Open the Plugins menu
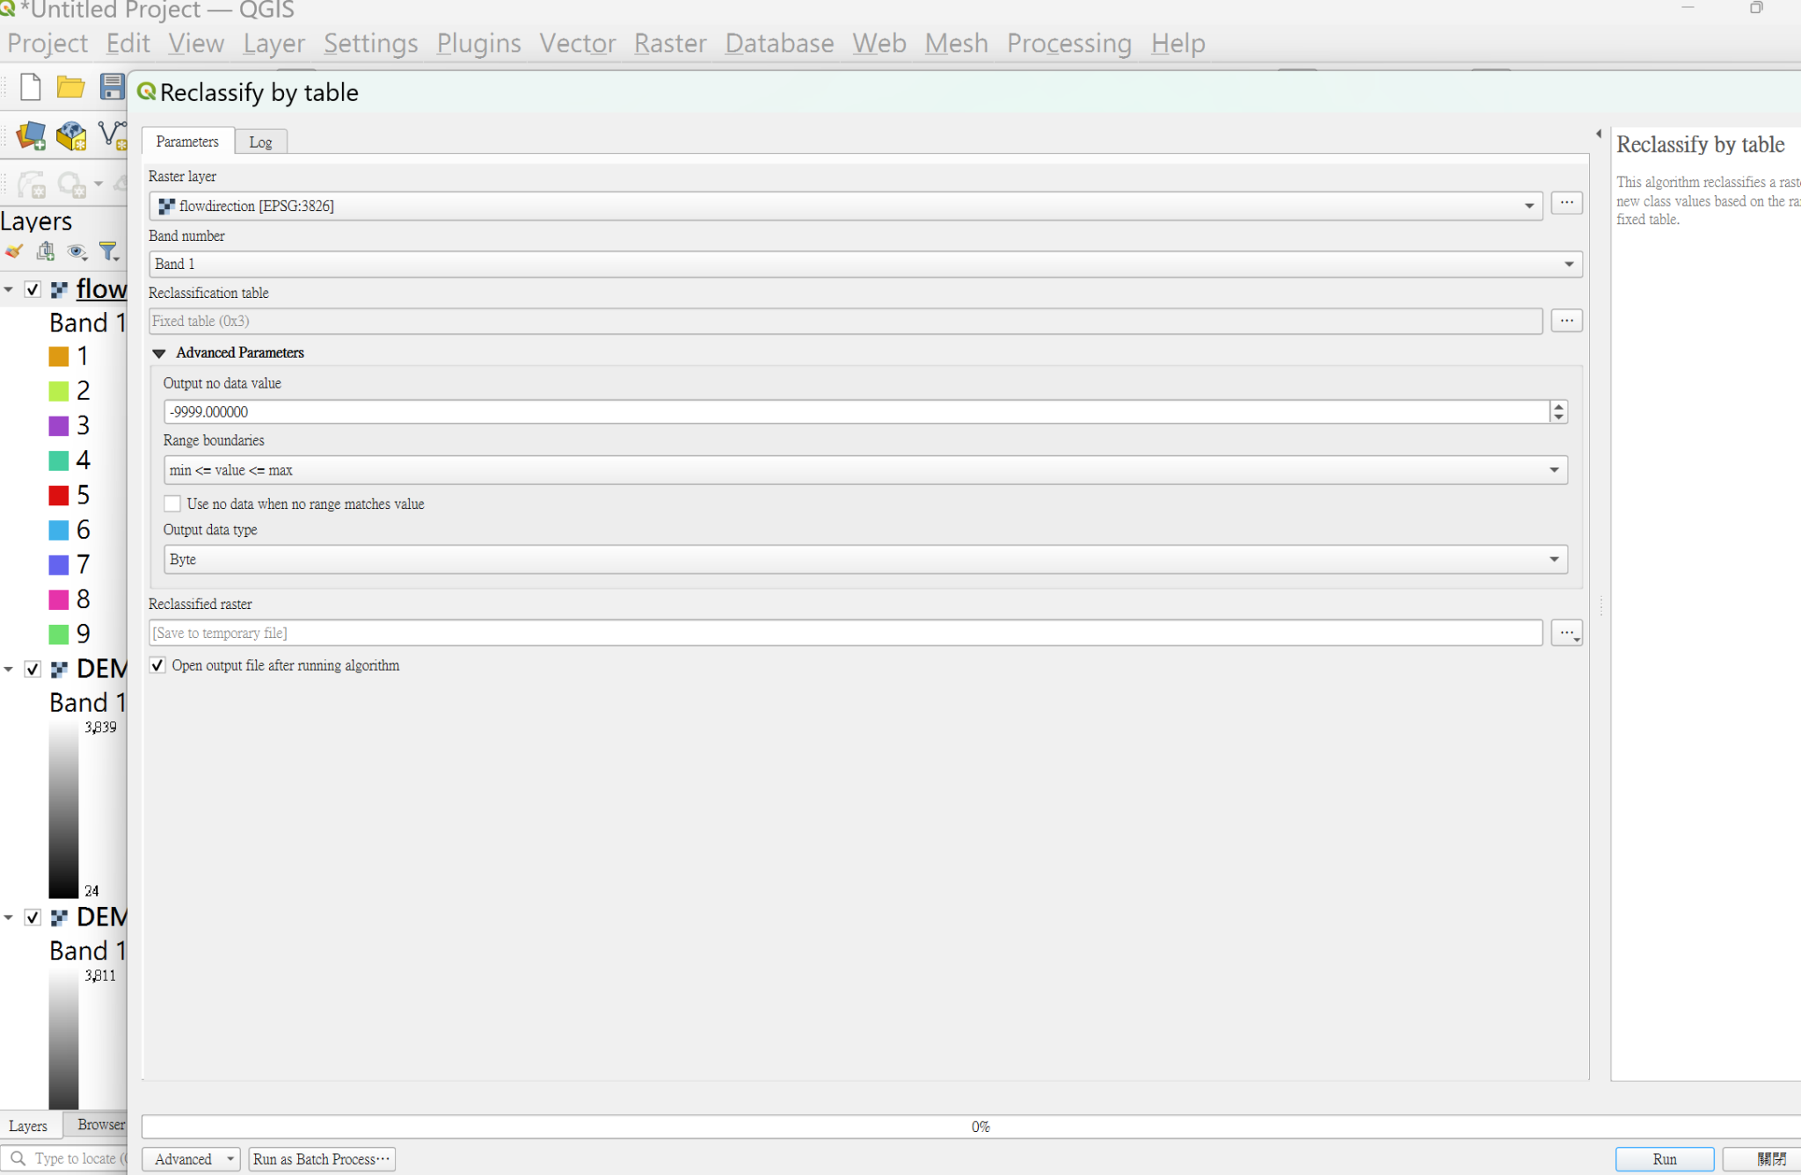Viewport: 1801px width, 1175px height. (x=478, y=43)
